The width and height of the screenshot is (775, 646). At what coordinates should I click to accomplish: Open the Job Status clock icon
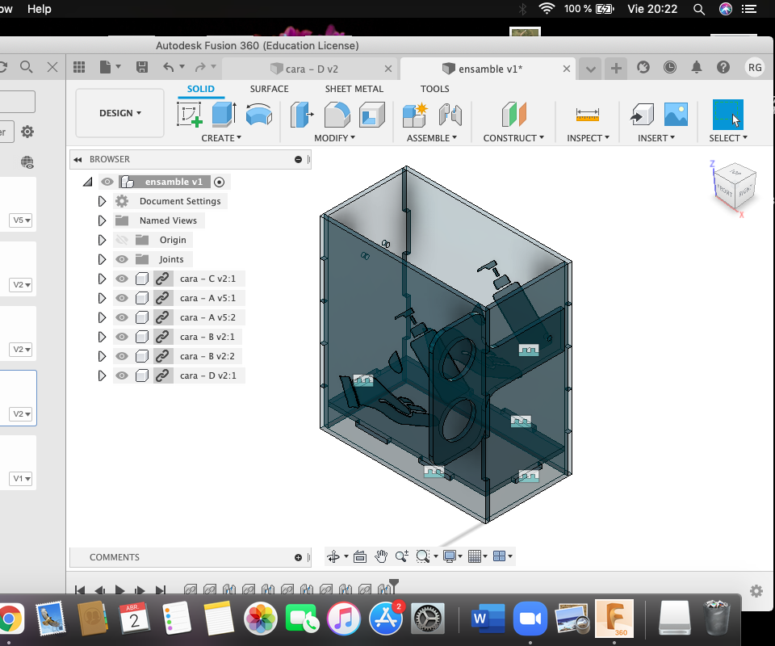[670, 67]
